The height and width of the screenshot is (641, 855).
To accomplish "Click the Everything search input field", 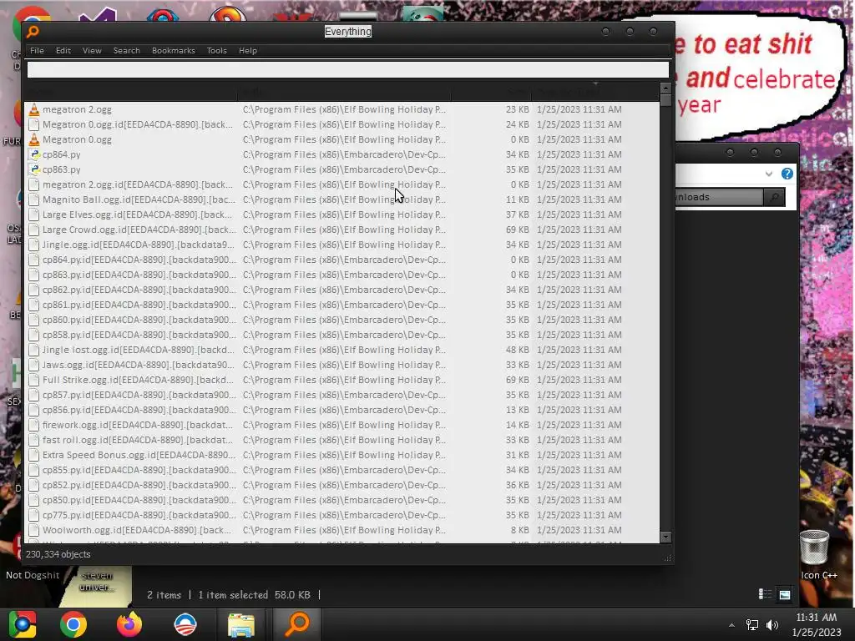I will pos(348,70).
